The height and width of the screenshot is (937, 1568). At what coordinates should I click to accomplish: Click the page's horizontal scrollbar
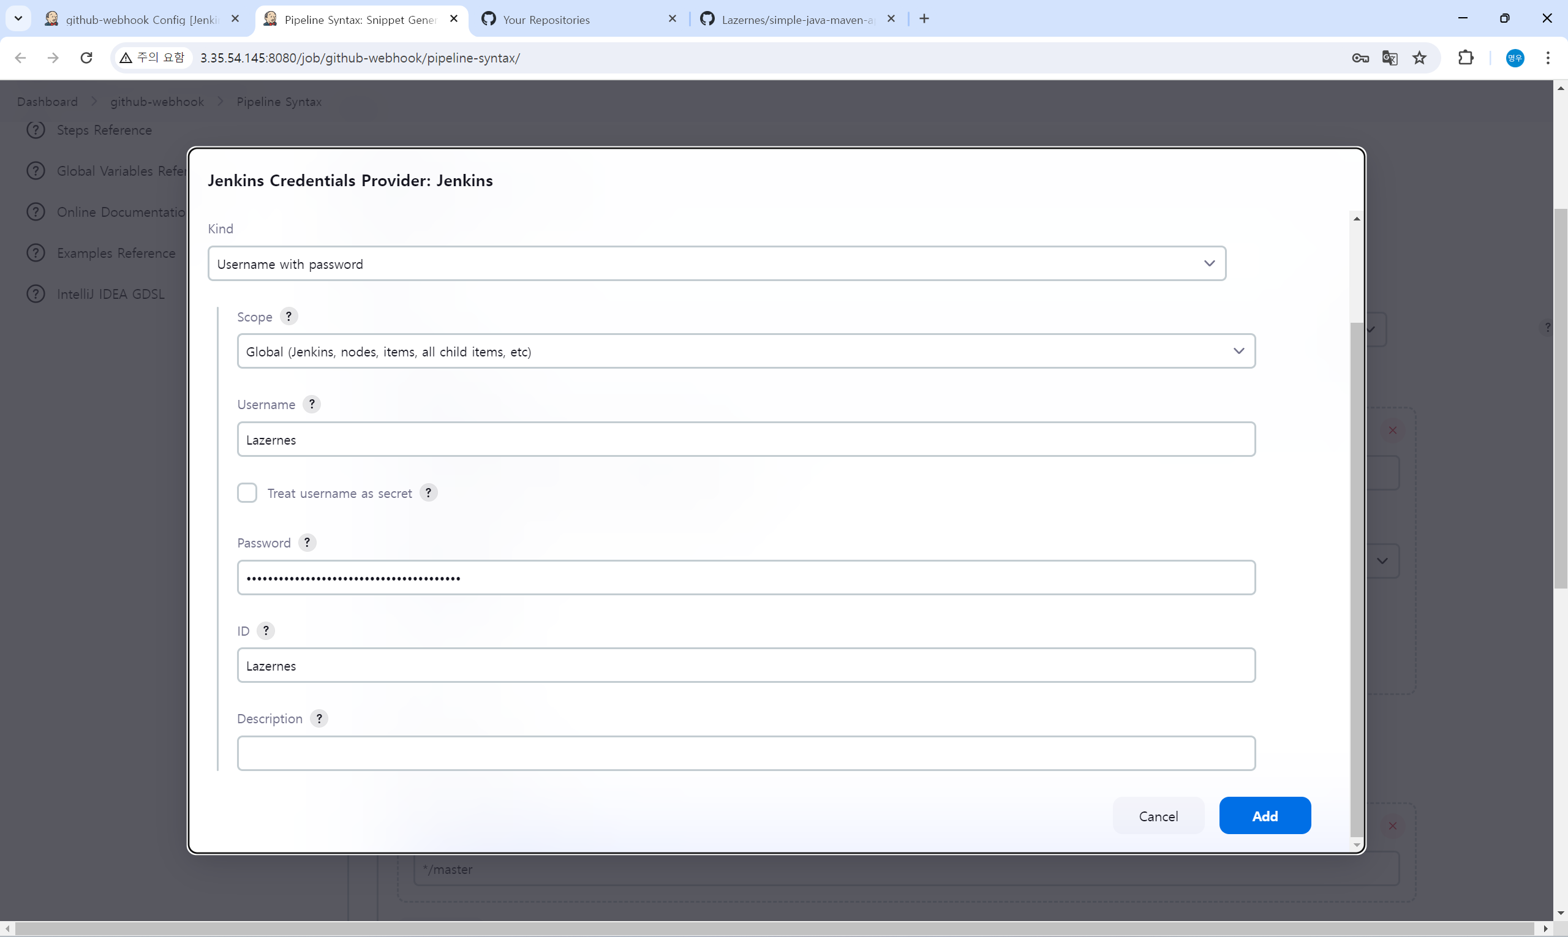(x=774, y=929)
